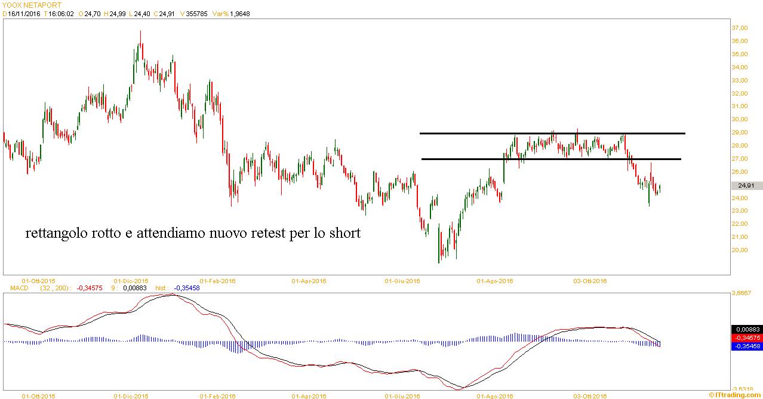
Task: Click 03-Ott-2016 on the bottom date axis
Action: tap(590, 395)
